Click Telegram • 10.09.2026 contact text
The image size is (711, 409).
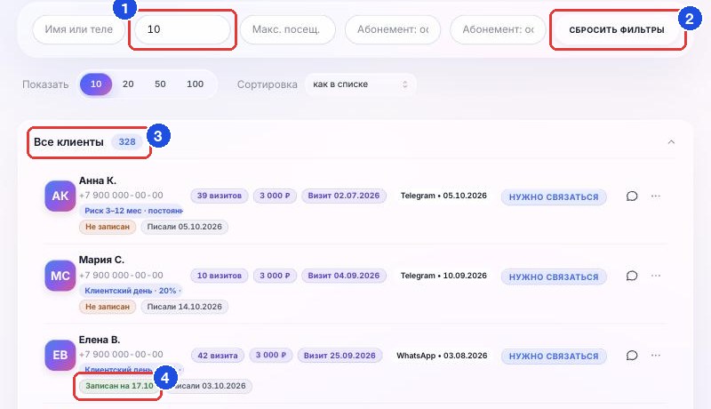[443, 276]
